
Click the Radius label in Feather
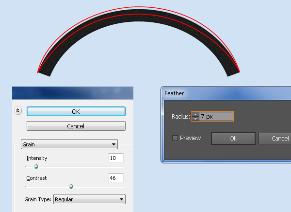pyautogui.click(x=181, y=117)
